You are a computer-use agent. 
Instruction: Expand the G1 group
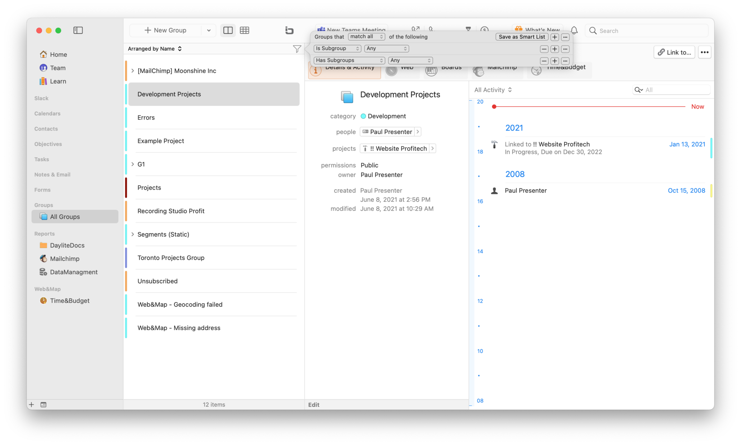point(133,164)
